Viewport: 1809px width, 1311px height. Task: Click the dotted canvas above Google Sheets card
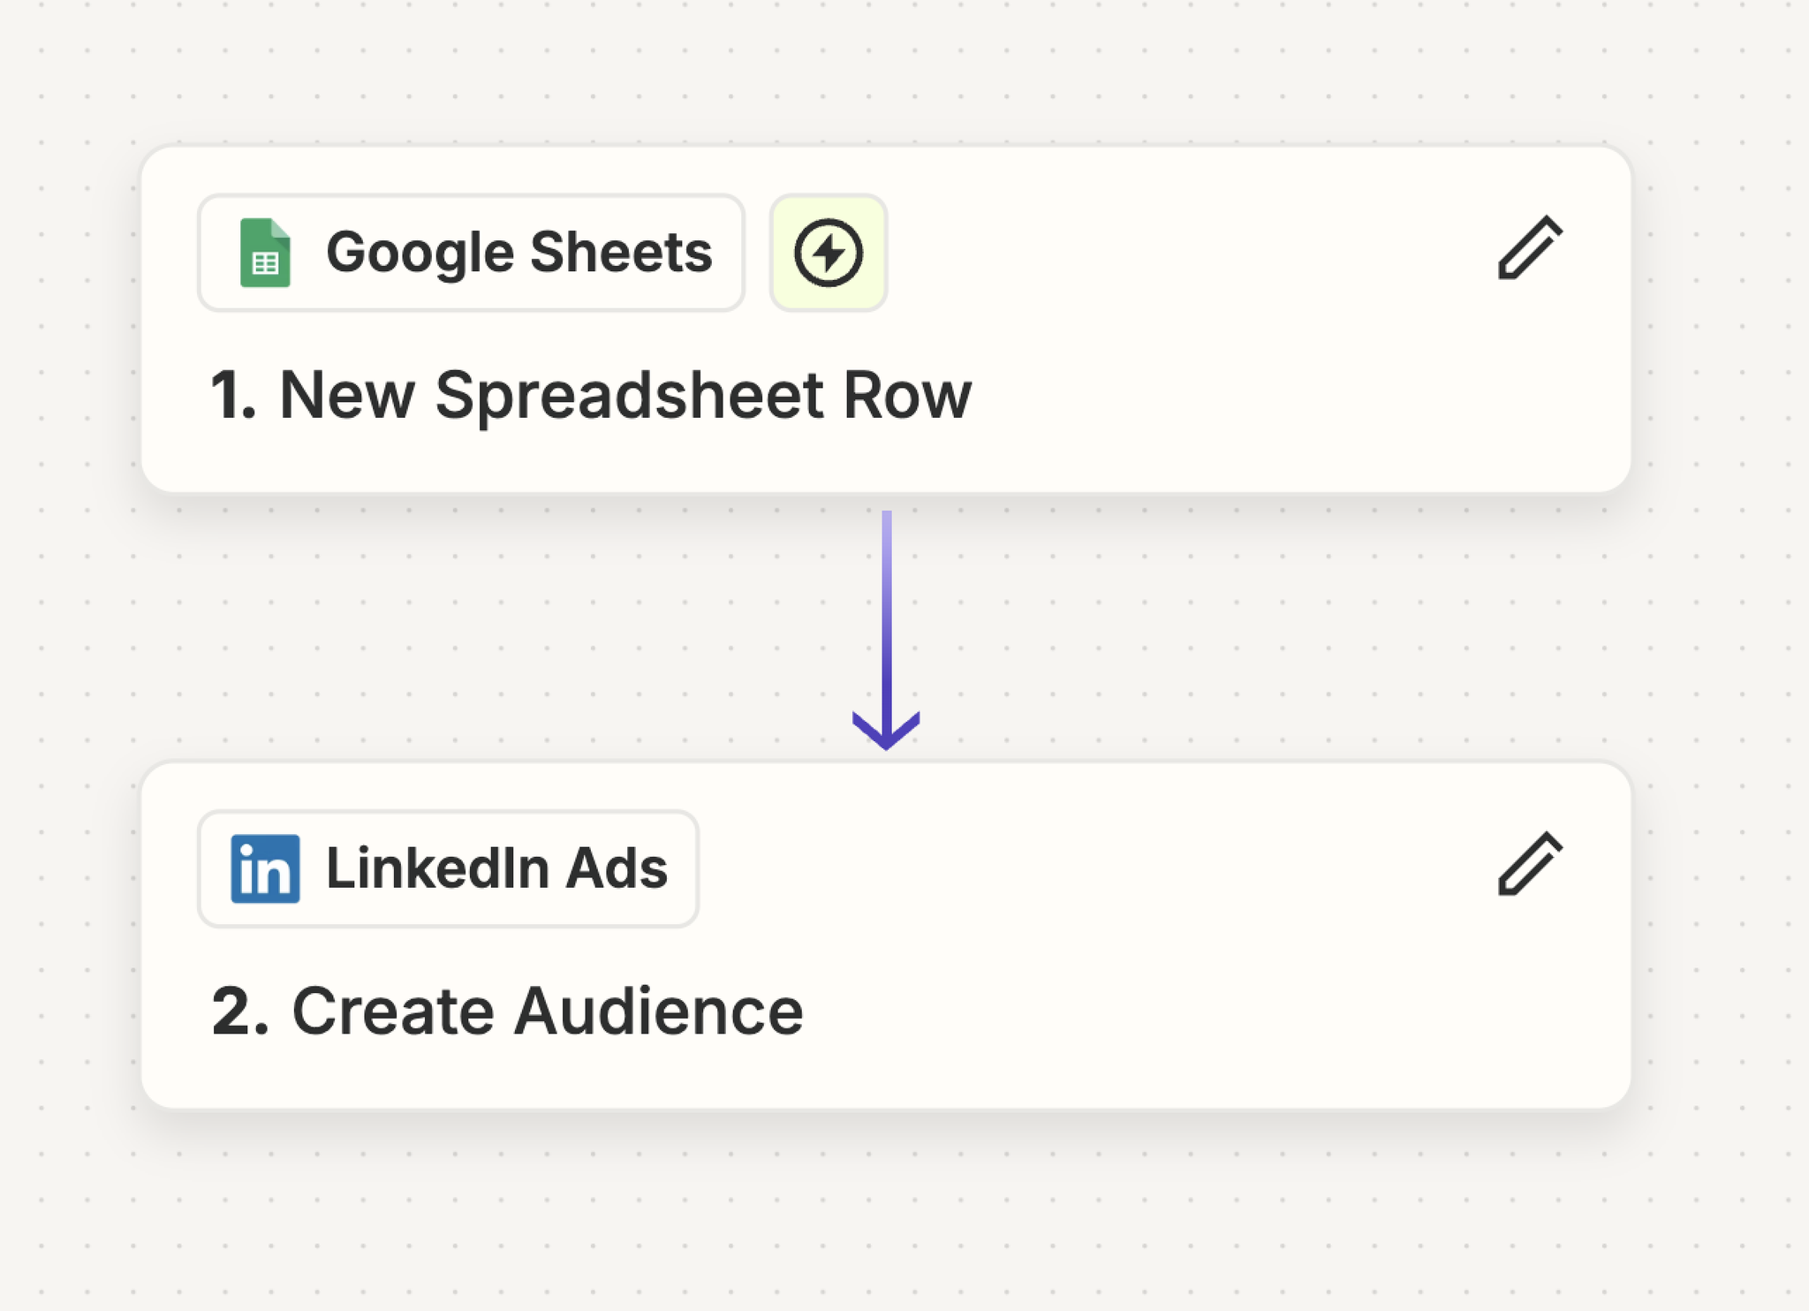pos(883,71)
